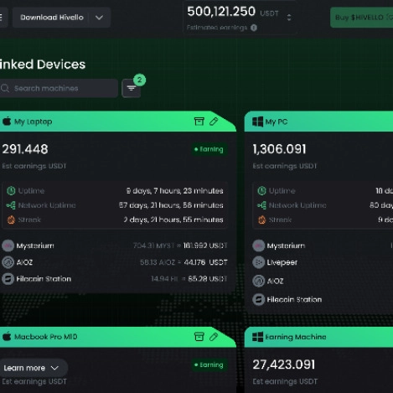Select the 1,306.091 earnings value

(279, 149)
